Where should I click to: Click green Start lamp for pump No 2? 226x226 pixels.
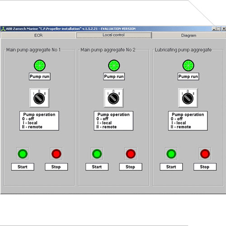click(x=97, y=154)
